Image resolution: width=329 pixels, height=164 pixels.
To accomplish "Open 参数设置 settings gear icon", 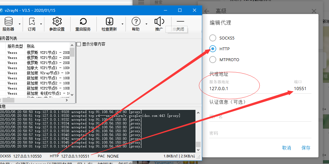I will tap(57, 24).
